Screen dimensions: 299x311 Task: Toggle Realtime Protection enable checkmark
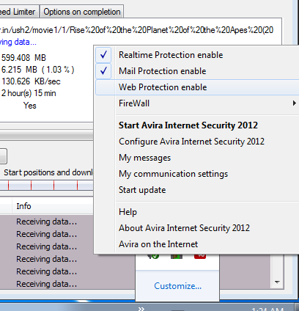click(x=103, y=55)
